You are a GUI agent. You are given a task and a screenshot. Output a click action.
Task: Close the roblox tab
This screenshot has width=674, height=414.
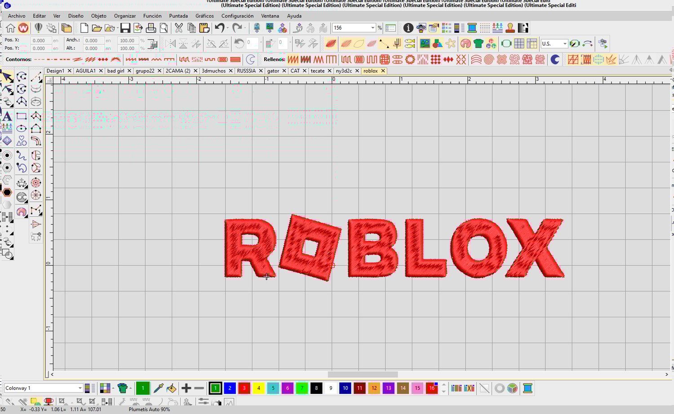[383, 71]
